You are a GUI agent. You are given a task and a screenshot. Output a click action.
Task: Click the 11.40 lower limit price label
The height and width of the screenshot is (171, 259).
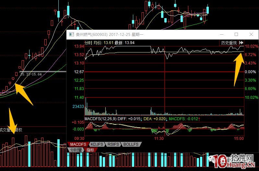[x=79, y=97]
